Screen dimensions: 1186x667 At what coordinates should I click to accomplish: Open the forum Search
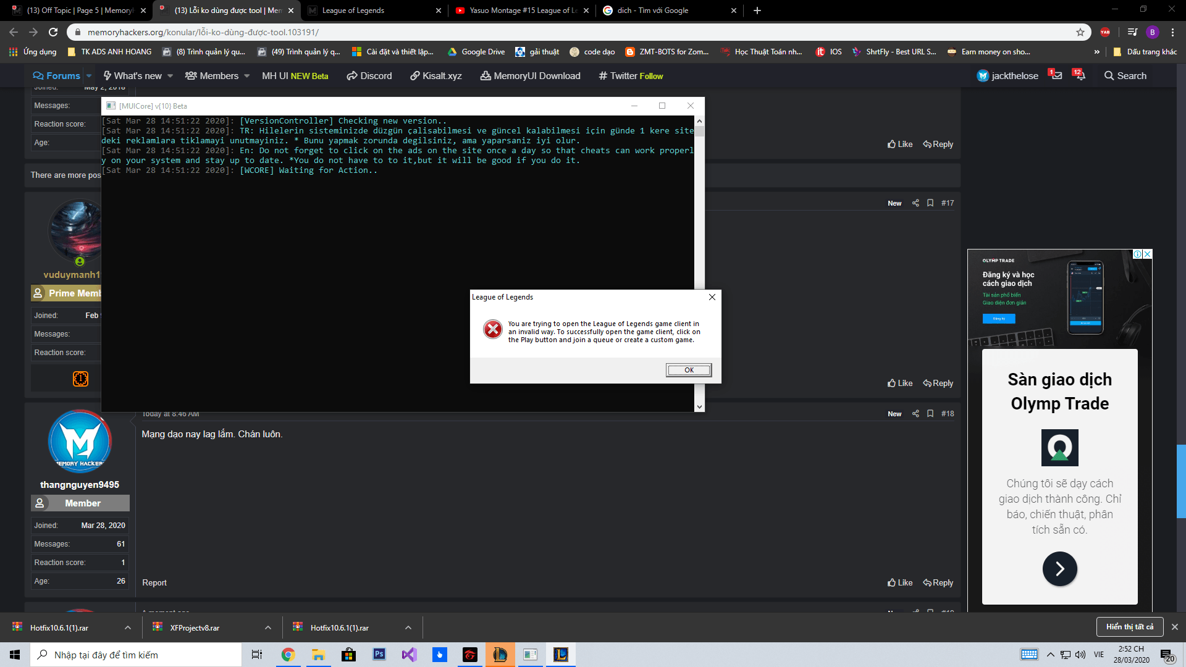coord(1125,76)
